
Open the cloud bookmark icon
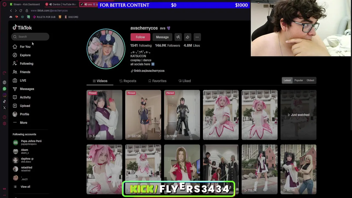(x=11, y=17)
